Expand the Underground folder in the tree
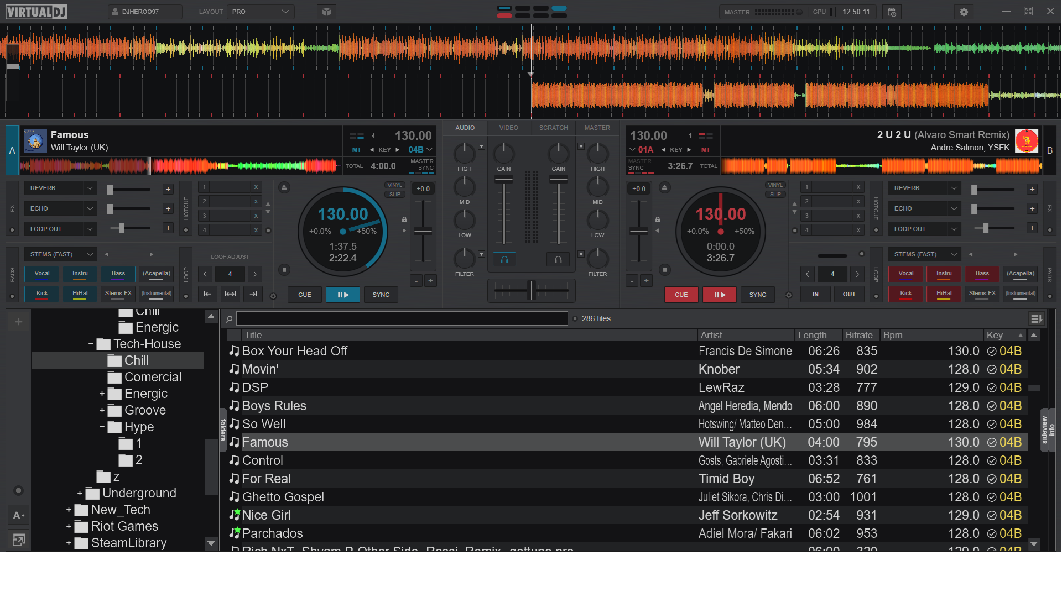The image size is (1062, 597). [x=80, y=493]
